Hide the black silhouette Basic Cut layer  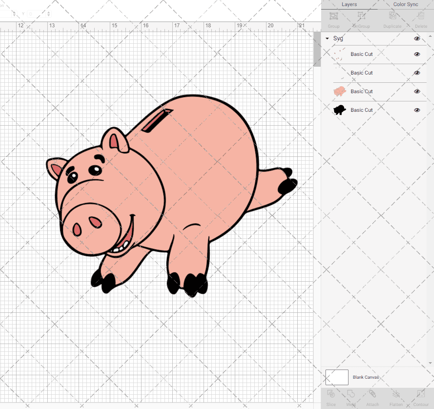pyautogui.click(x=417, y=110)
